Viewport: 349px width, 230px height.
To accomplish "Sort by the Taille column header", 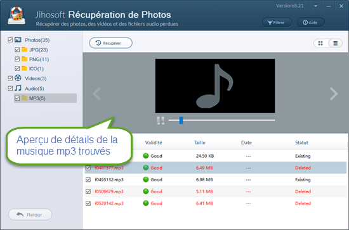I will tap(200, 143).
